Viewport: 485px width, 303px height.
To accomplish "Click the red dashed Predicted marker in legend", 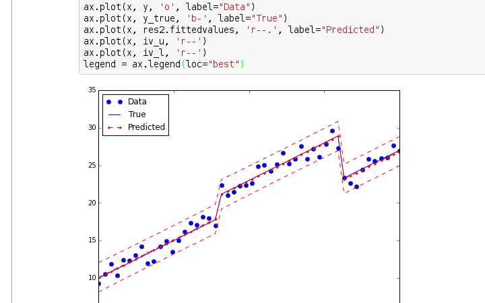I will [114, 127].
